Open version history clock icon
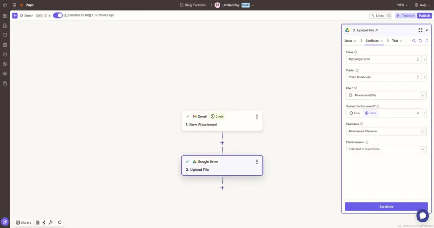 click(x=389, y=16)
